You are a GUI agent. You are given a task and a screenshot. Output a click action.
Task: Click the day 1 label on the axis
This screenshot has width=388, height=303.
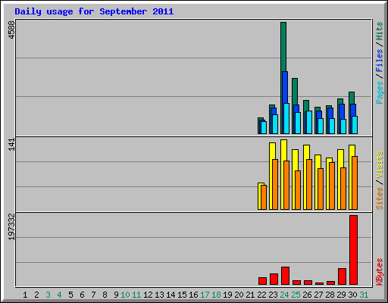click(x=25, y=295)
